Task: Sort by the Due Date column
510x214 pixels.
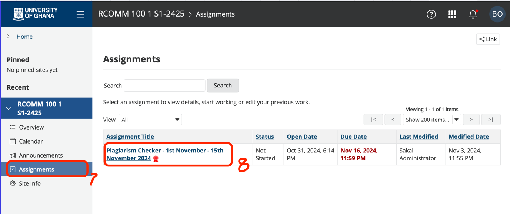Action: (353, 137)
